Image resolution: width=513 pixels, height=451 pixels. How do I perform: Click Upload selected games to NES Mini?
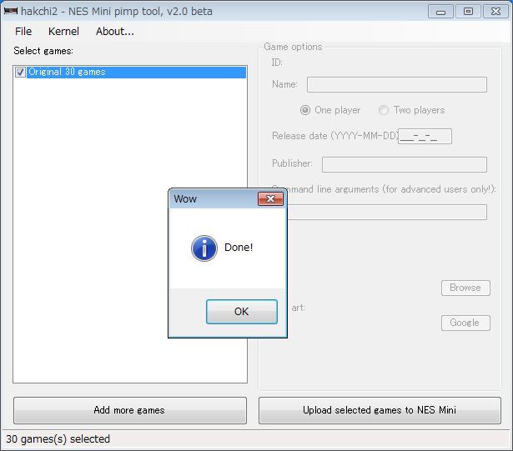(x=380, y=410)
